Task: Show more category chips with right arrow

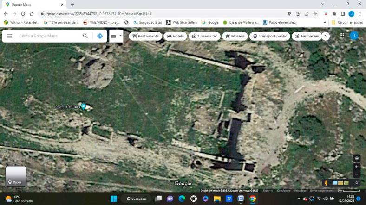Action: coord(326,36)
